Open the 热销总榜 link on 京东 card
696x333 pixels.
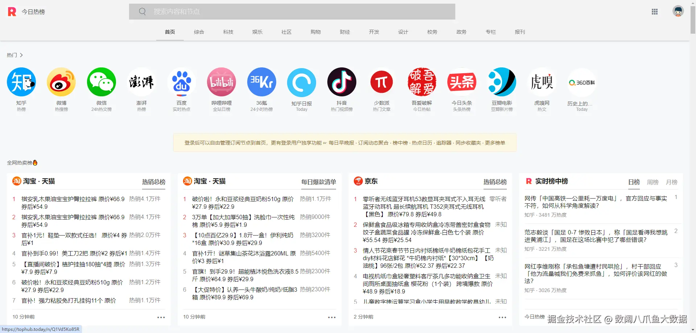(x=495, y=182)
